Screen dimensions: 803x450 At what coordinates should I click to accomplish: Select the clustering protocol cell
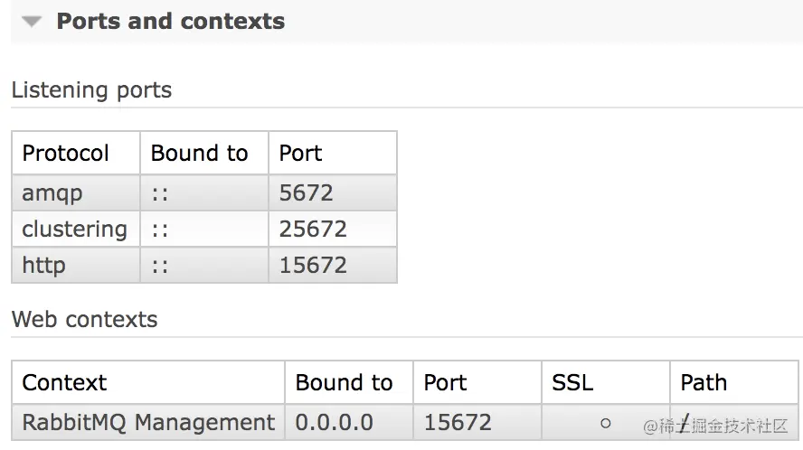tap(74, 229)
